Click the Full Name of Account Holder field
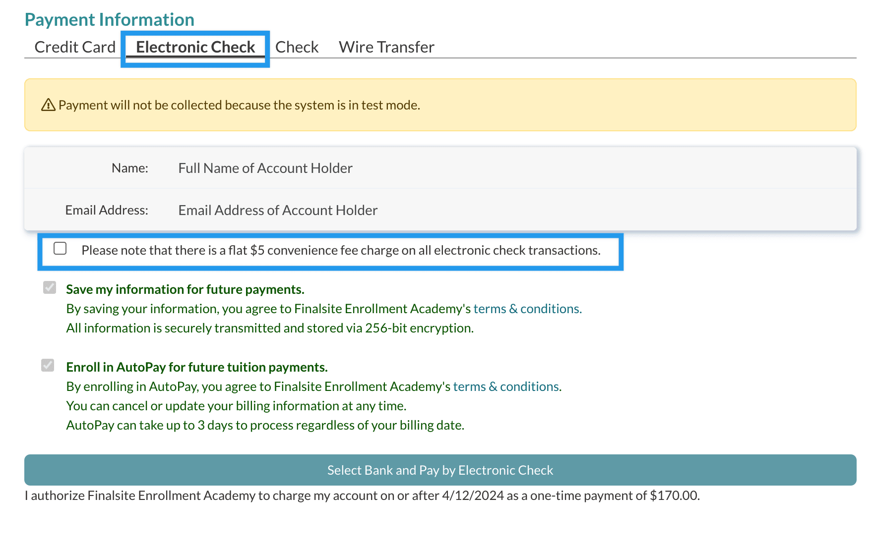This screenshot has height=550, width=873. (513, 168)
